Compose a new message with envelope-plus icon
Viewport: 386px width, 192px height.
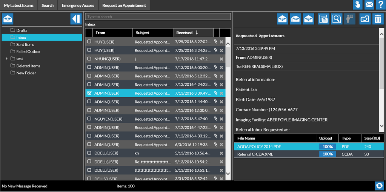8,19
